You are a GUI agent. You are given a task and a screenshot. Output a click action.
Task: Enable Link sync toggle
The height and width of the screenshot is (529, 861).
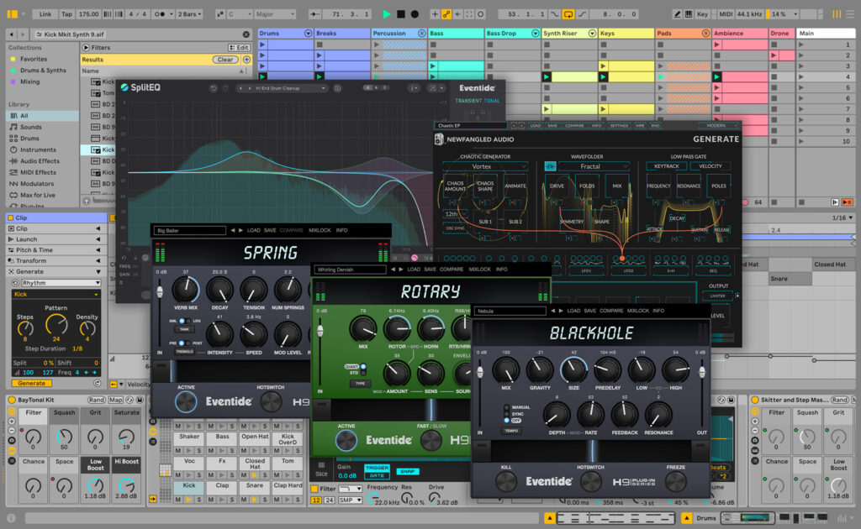click(45, 13)
